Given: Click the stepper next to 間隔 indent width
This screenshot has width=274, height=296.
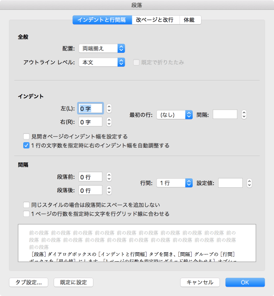Looking at the screenshot, I should (244, 114).
